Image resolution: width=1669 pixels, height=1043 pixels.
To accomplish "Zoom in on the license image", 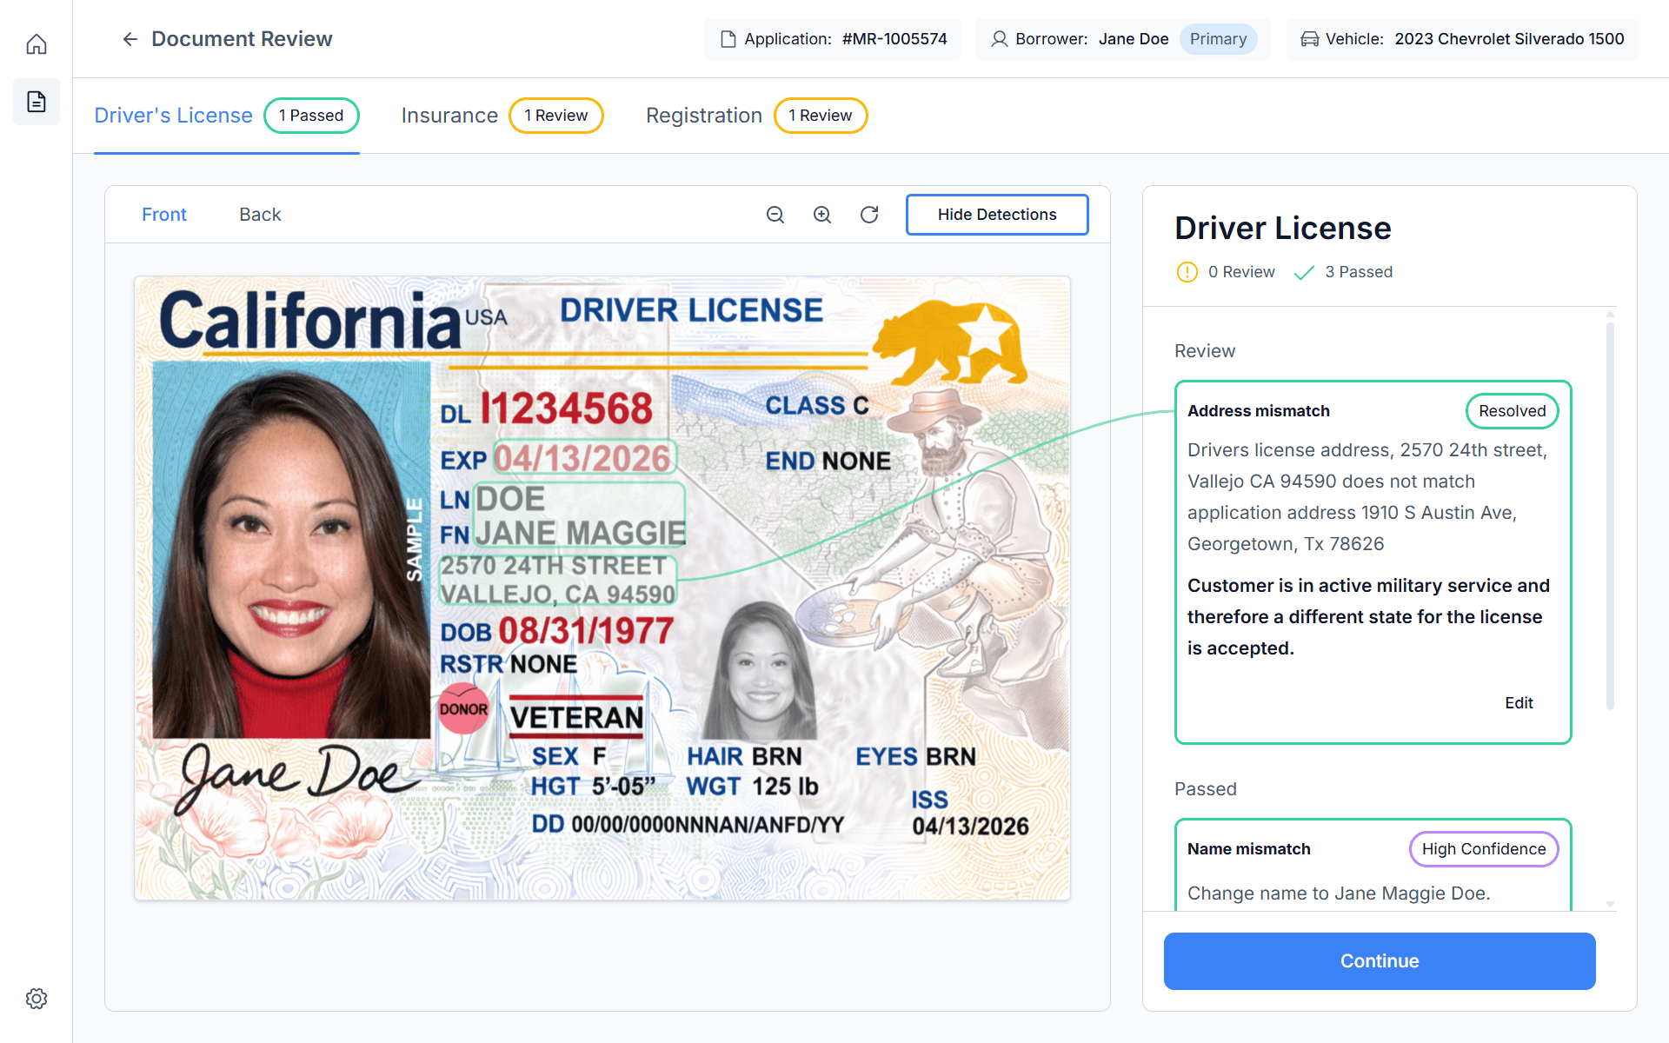I will pos(822,215).
